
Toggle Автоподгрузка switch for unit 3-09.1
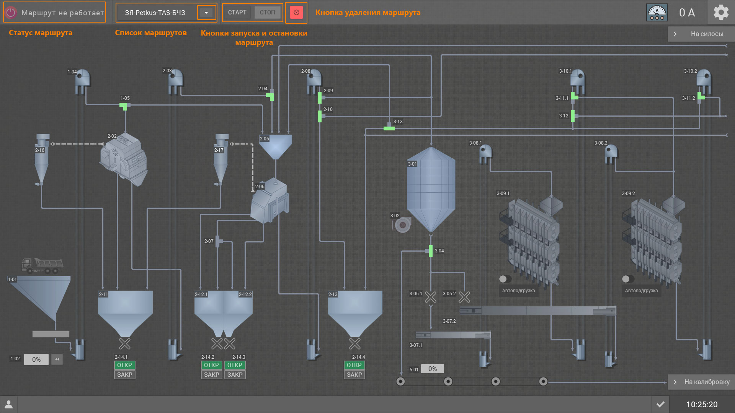point(505,279)
